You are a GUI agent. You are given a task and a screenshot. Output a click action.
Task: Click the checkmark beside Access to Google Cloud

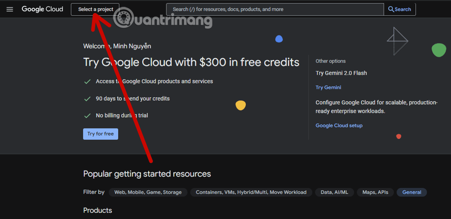click(87, 81)
